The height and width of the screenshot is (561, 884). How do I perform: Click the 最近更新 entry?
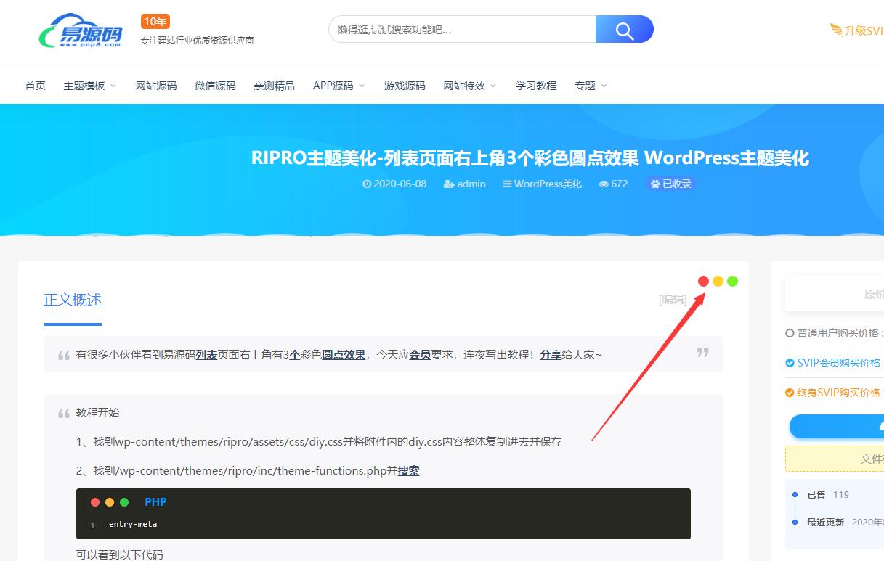tap(845, 523)
